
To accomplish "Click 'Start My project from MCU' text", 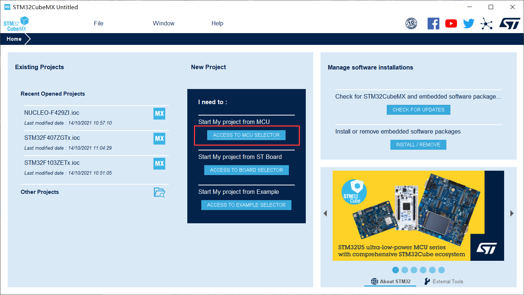I will [x=234, y=122].
